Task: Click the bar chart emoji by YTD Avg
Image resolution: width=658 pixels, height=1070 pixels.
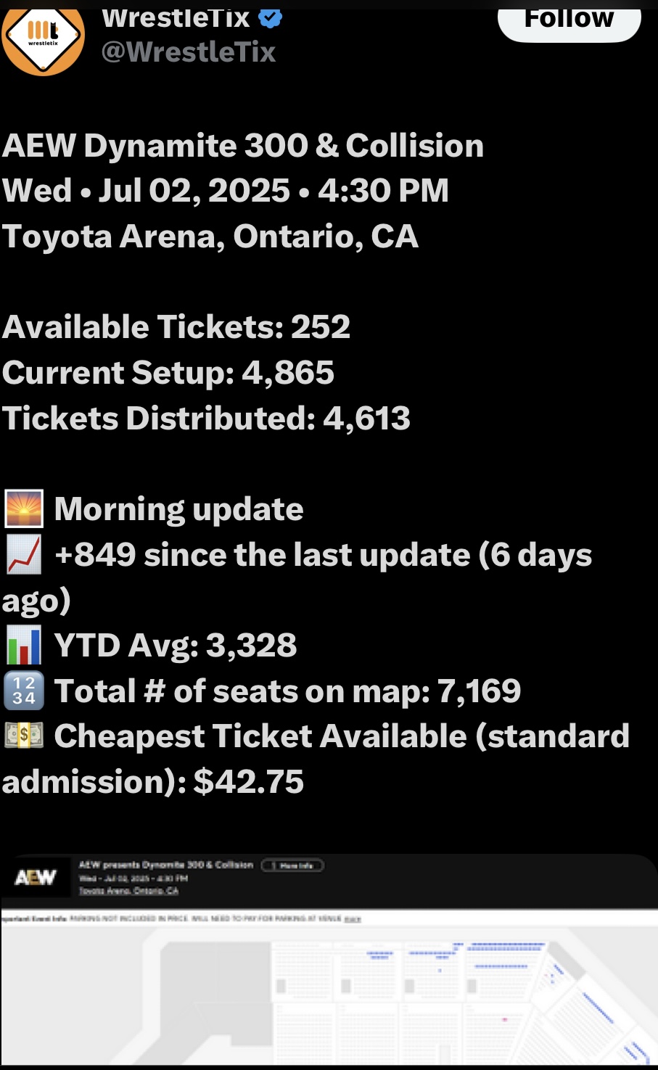Action: click(24, 646)
